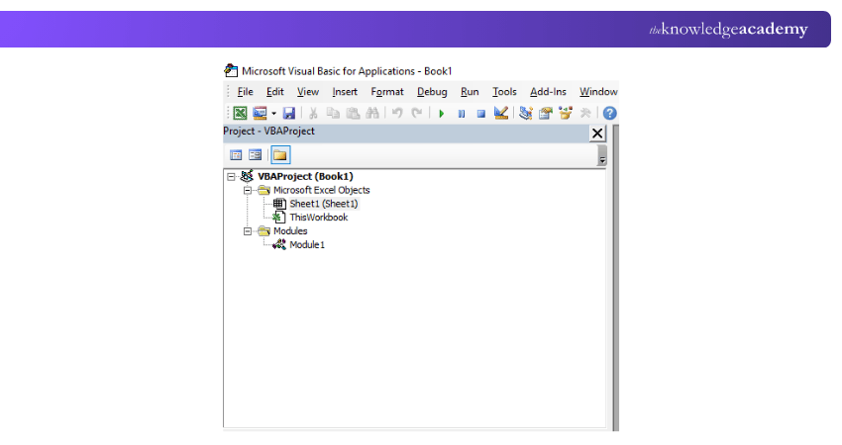Collapse the Modules folder
The image size is (842, 445).
[248, 231]
